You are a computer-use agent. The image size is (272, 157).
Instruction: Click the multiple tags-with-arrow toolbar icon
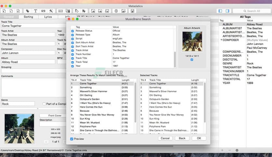(x=84, y=11)
